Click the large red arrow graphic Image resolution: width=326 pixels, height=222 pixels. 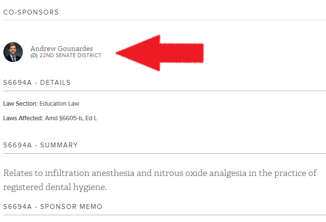pyautogui.click(x=159, y=53)
